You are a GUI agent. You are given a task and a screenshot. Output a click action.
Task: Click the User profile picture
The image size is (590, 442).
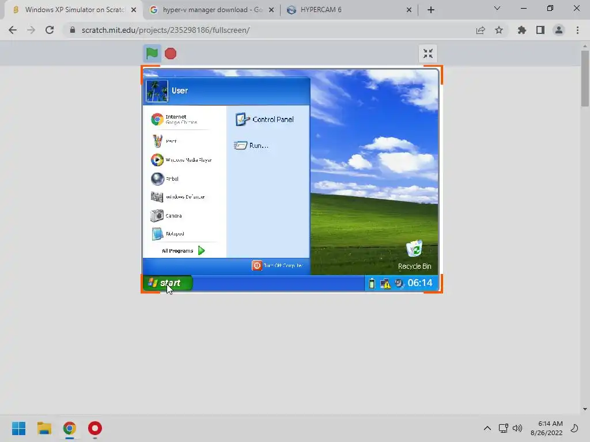pos(157,91)
